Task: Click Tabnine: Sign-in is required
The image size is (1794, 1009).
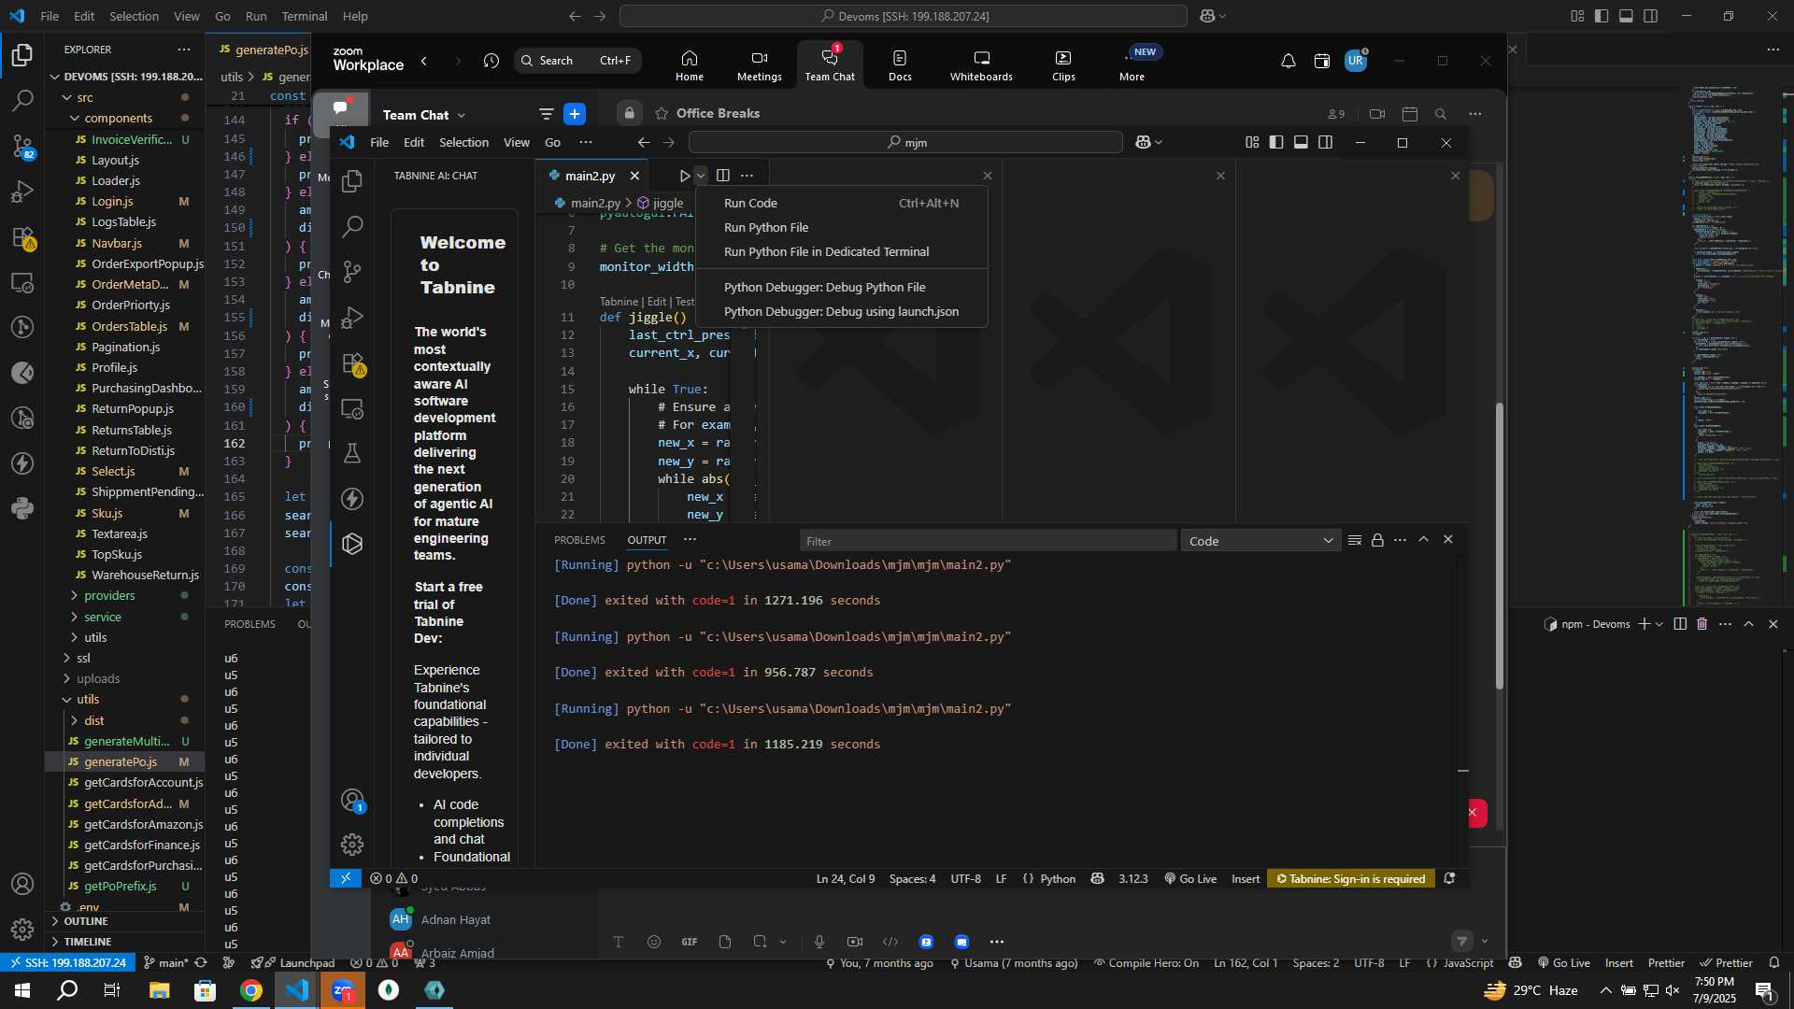Action: [1350, 879]
